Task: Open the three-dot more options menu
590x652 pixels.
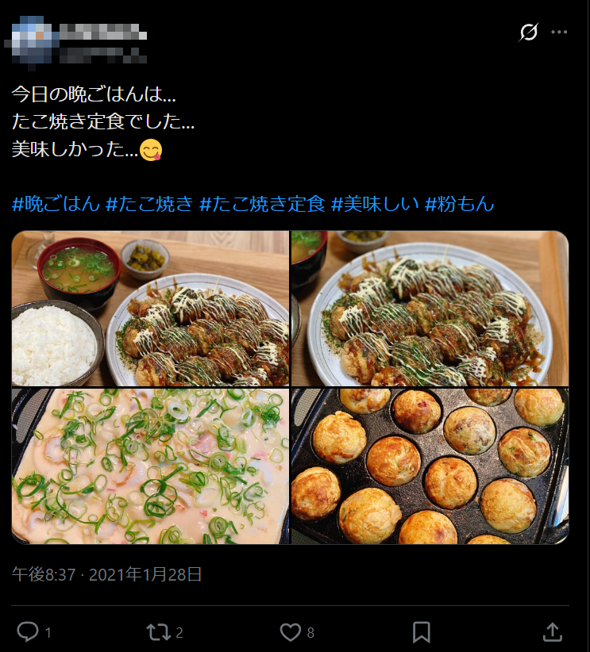Action: click(559, 32)
